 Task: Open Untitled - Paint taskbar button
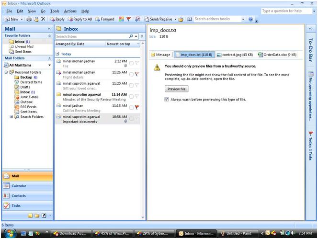point(238,234)
